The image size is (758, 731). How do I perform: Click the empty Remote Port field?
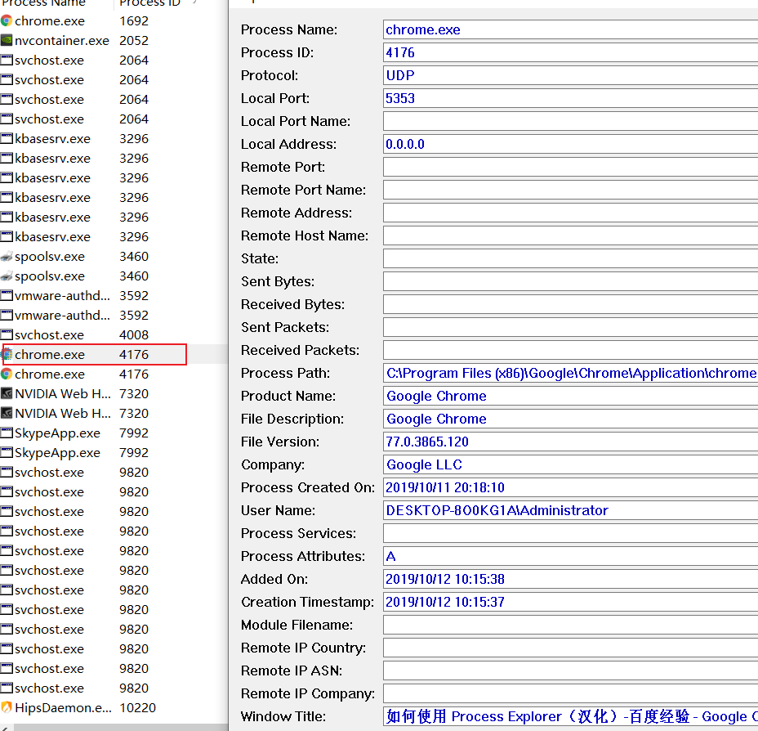(570, 167)
